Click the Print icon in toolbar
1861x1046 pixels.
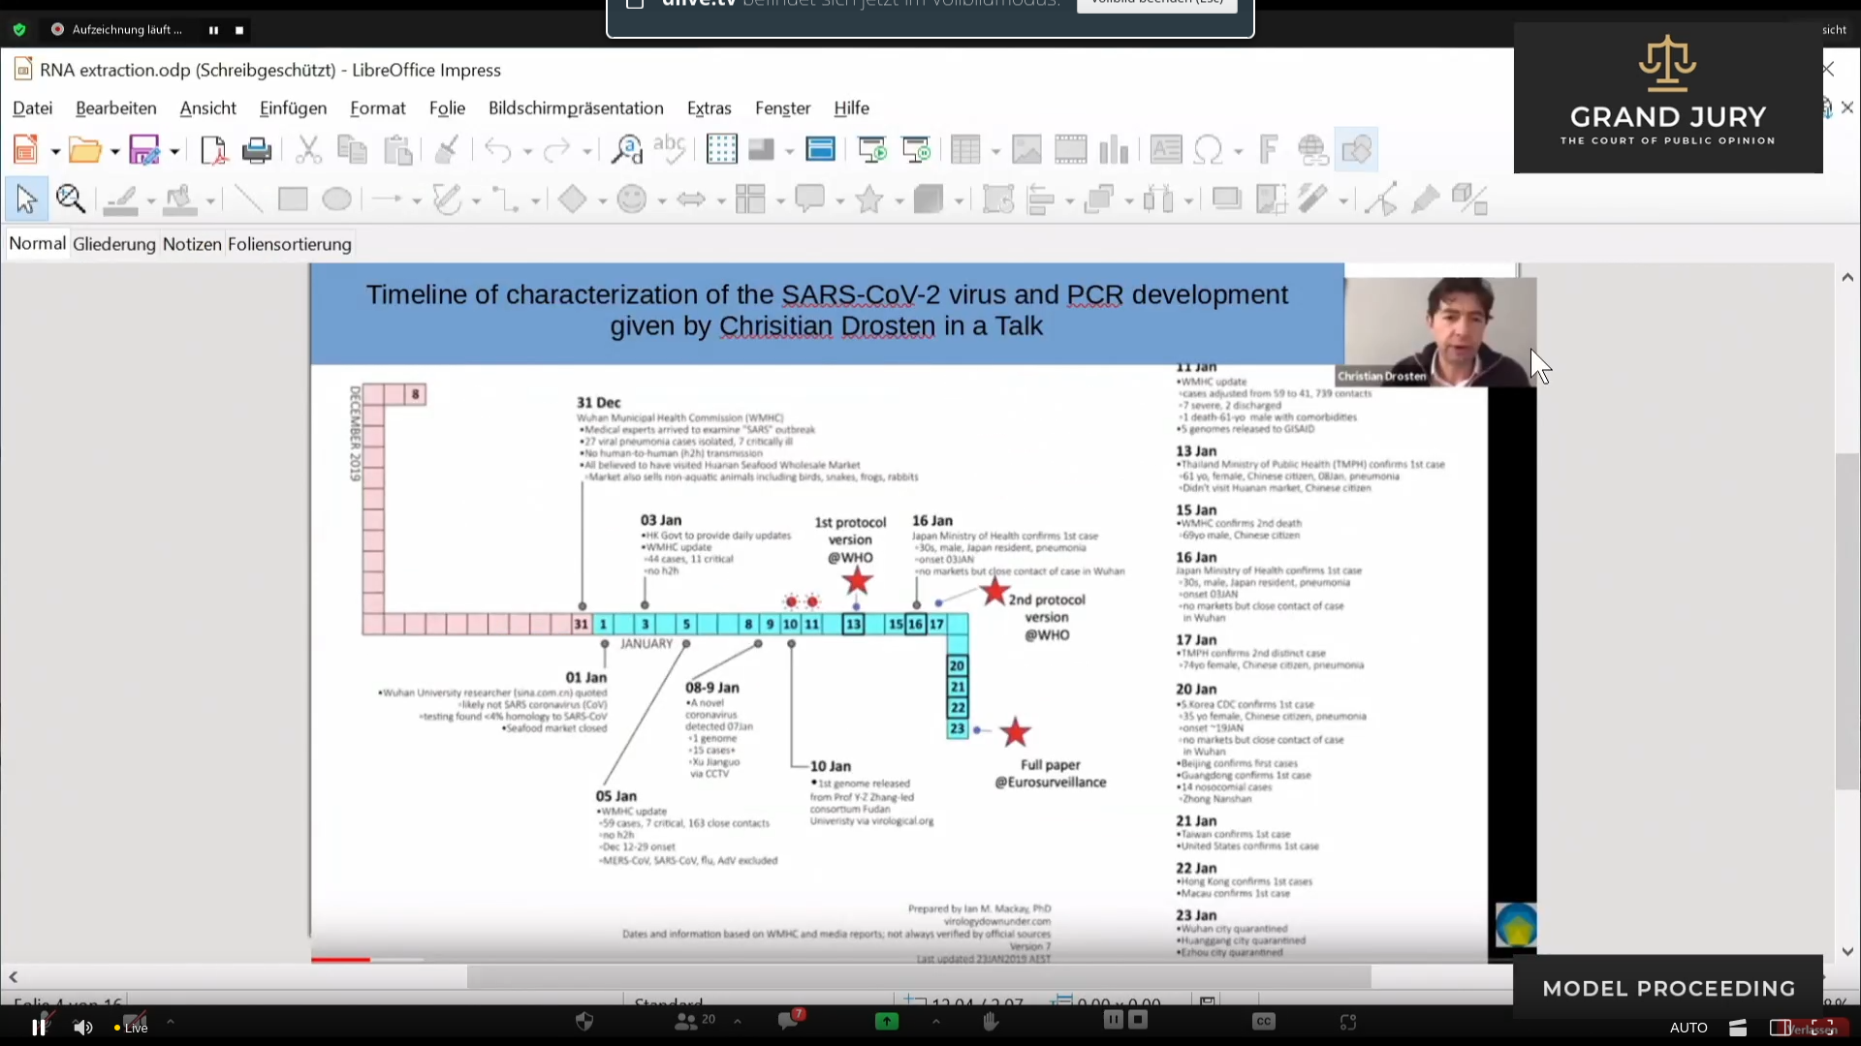point(257,150)
